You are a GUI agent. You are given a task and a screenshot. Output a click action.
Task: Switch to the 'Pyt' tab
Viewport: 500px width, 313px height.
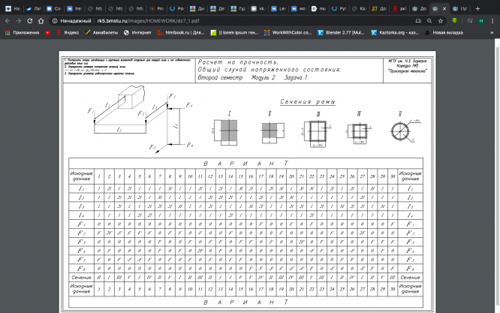pyautogui.click(x=339, y=8)
